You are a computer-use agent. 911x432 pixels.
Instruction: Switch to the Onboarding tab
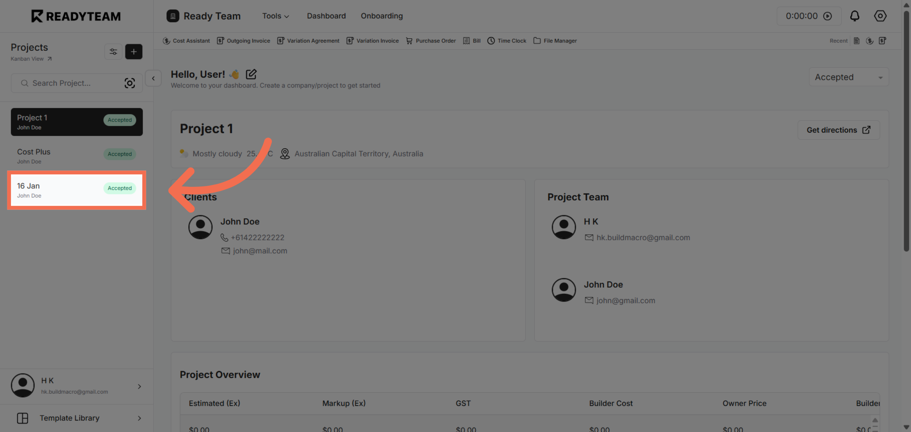[x=381, y=16]
